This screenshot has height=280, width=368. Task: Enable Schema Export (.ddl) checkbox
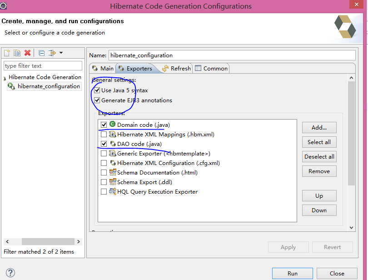104,182
